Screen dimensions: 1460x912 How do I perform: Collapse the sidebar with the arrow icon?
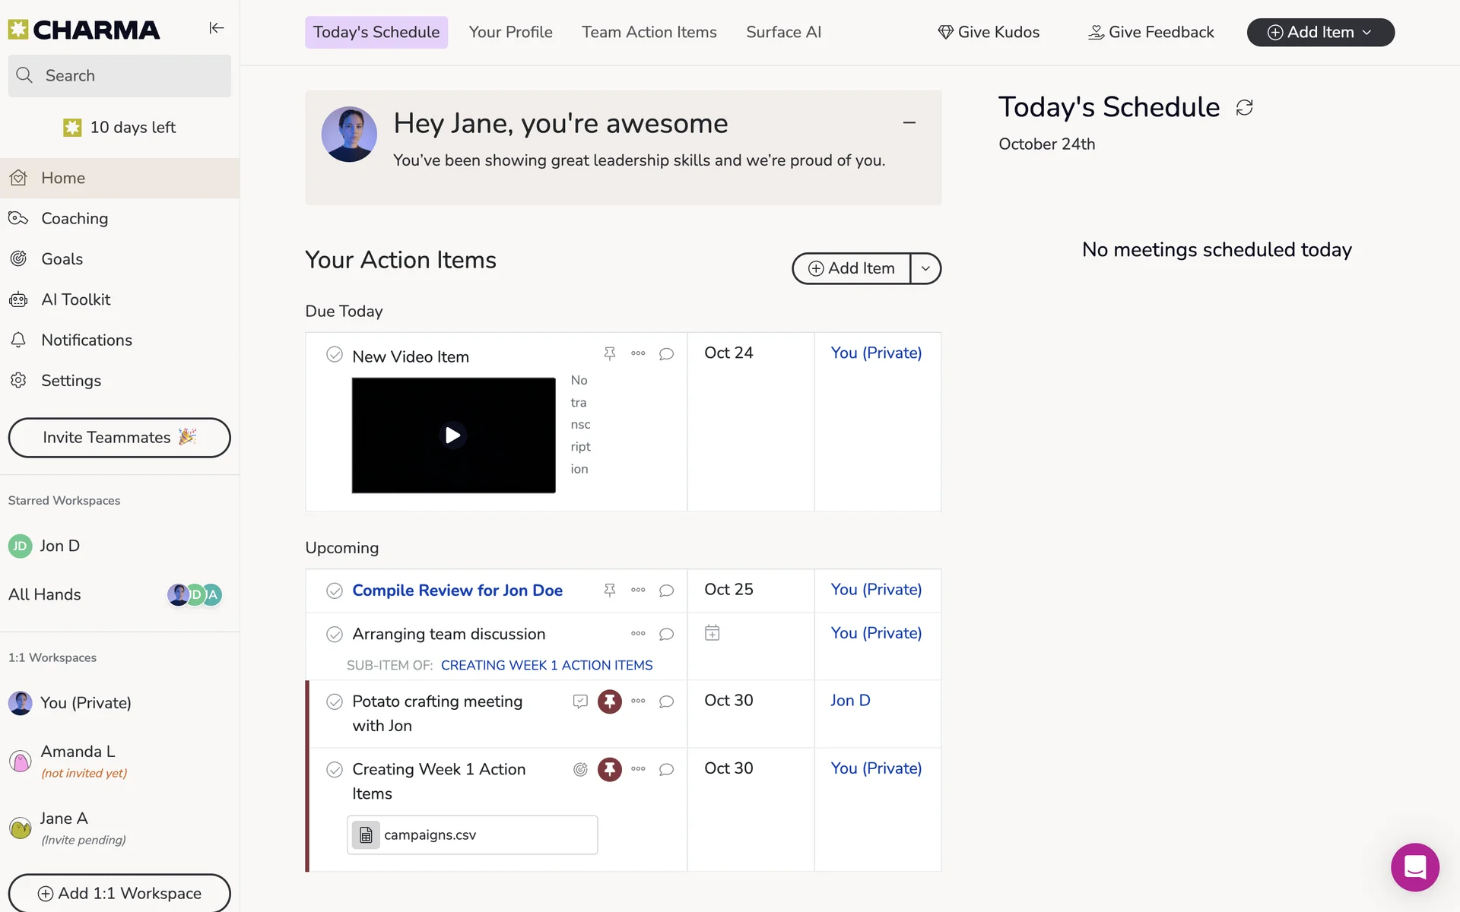tap(217, 28)
